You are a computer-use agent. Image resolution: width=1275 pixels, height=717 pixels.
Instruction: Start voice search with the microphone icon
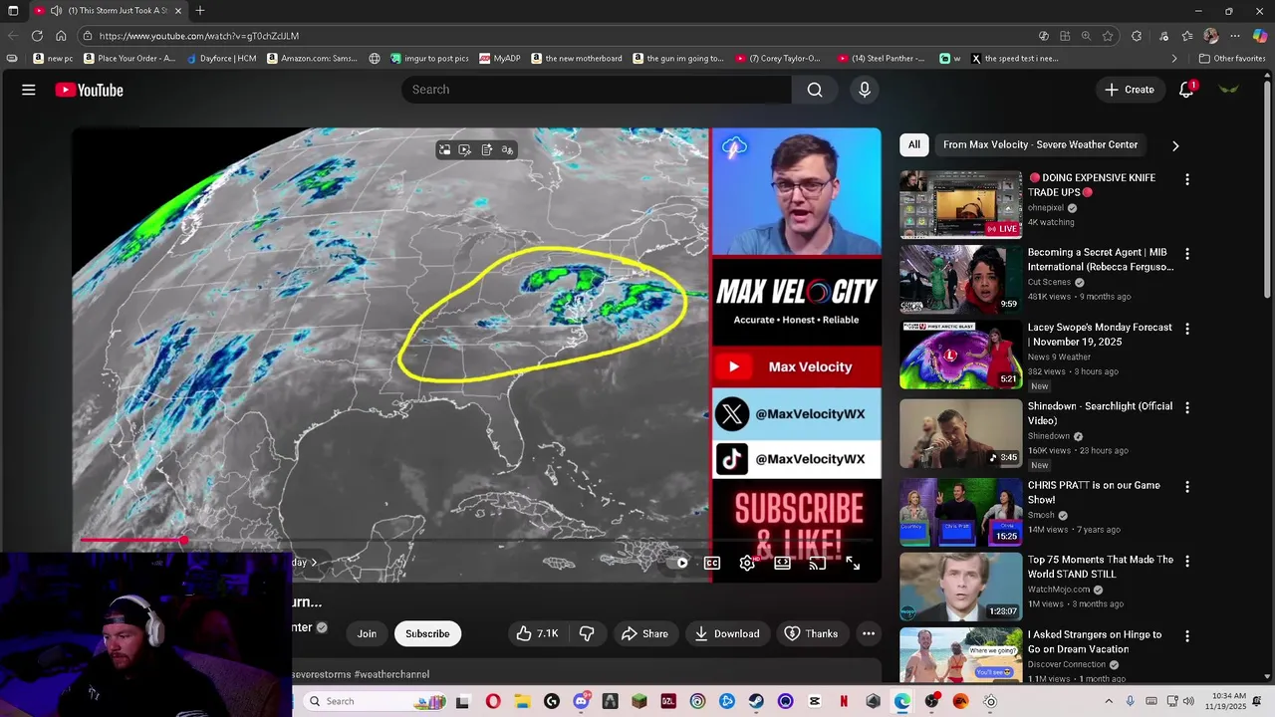coord(865,90)
